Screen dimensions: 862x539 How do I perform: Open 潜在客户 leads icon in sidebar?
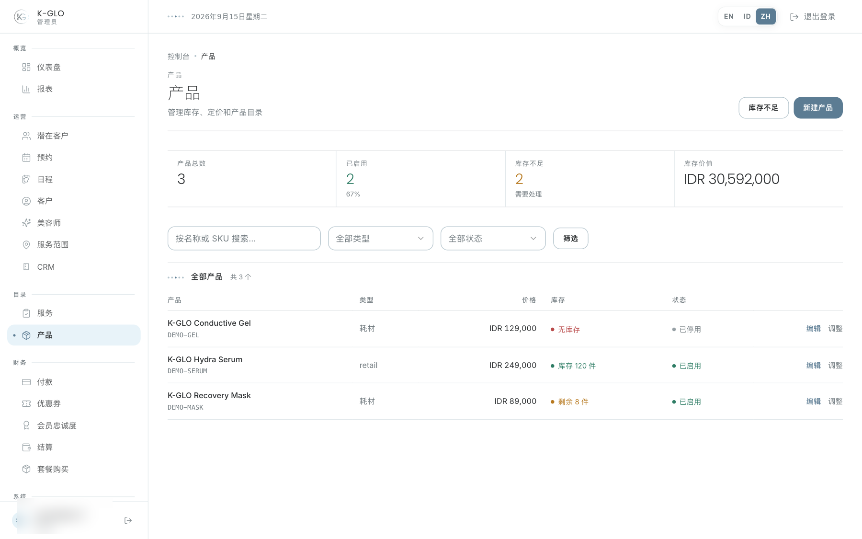26,136
